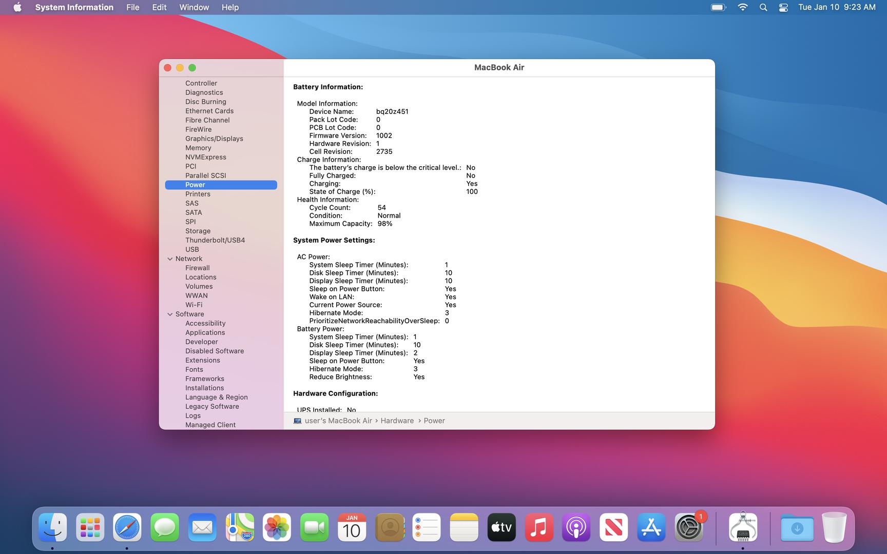
Task: Select Ethernet Cards in sidebar
Action: 209,111
